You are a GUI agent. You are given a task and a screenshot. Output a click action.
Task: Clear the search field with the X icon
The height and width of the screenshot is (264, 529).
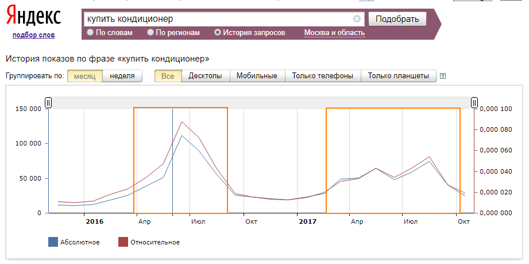357,19
